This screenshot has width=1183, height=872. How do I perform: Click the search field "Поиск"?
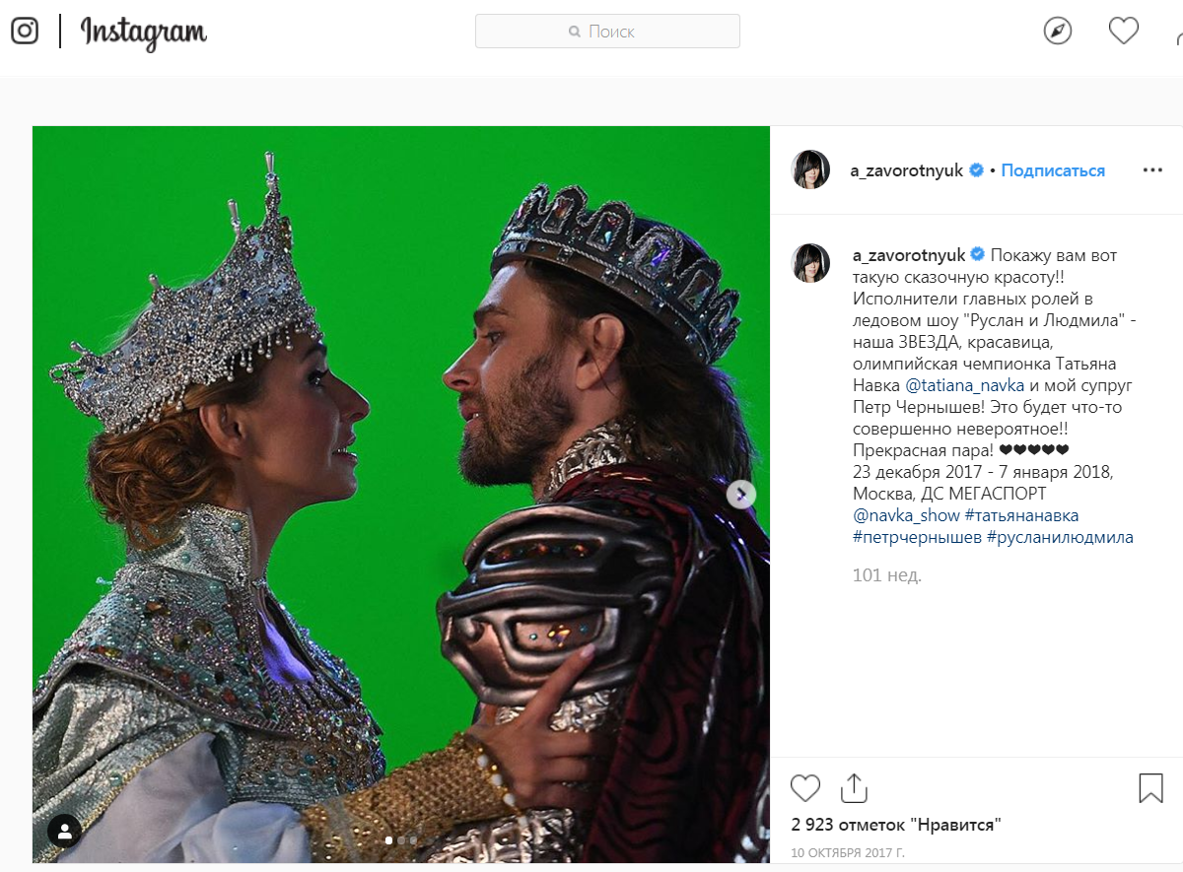(607, 32)
